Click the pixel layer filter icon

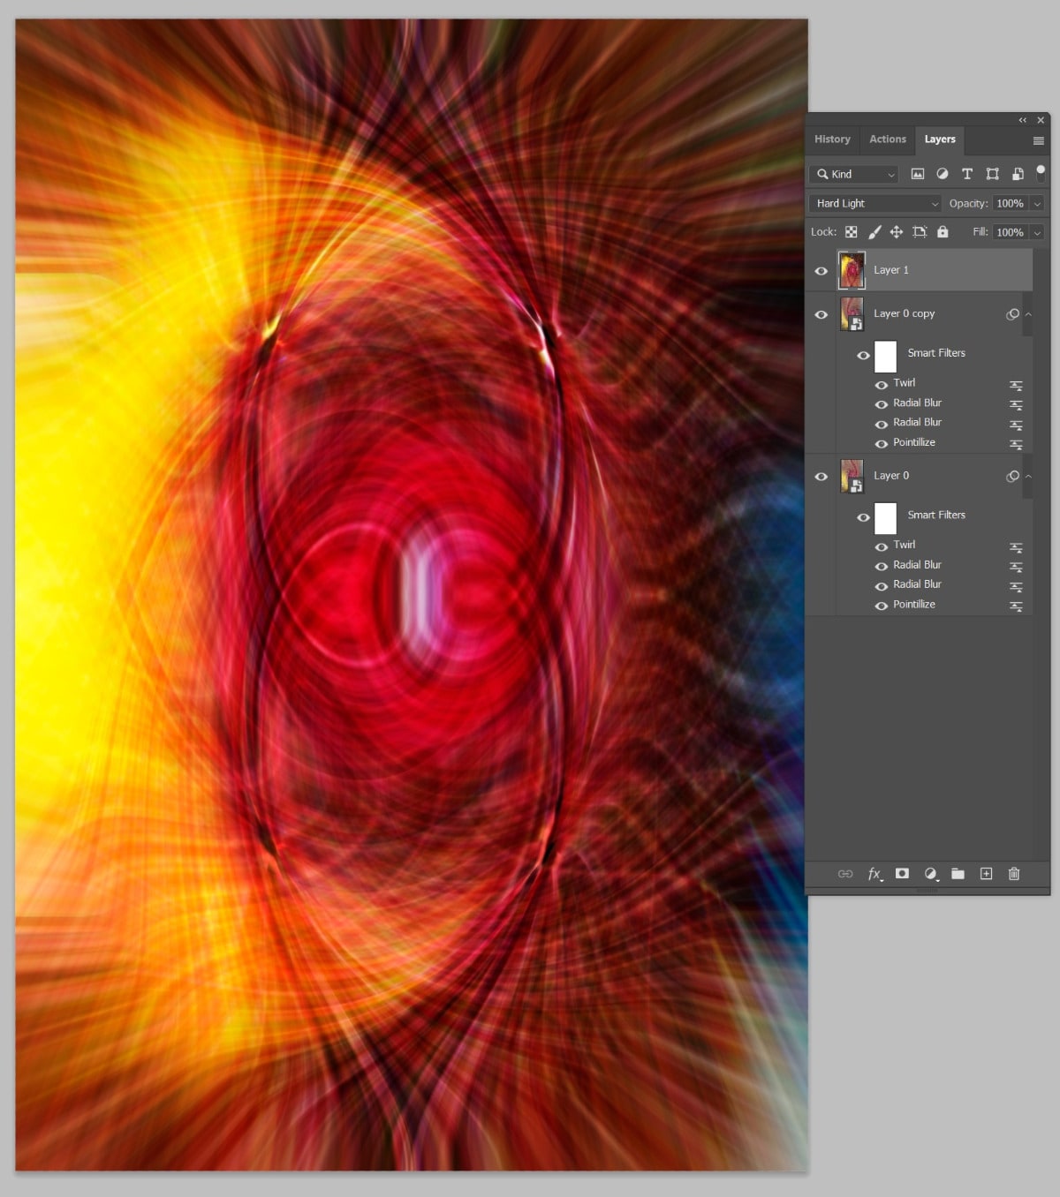[x=918, y=174]
